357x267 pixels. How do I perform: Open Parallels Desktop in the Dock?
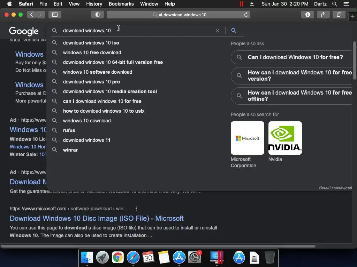point(217,258)
